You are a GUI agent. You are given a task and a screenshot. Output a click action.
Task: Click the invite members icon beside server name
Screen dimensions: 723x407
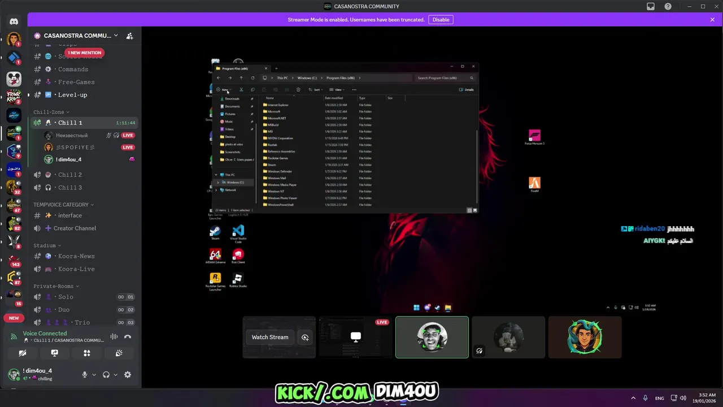[x=129, y=36]
